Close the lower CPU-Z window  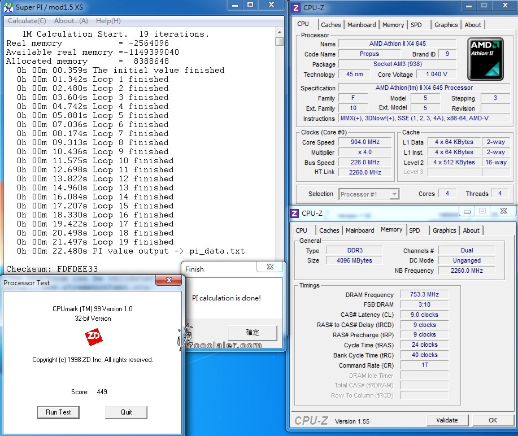click(x=503, y=211)
